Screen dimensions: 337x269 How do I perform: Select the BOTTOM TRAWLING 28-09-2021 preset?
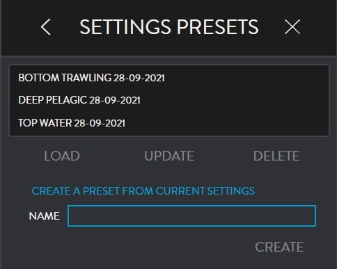(169, 78)
